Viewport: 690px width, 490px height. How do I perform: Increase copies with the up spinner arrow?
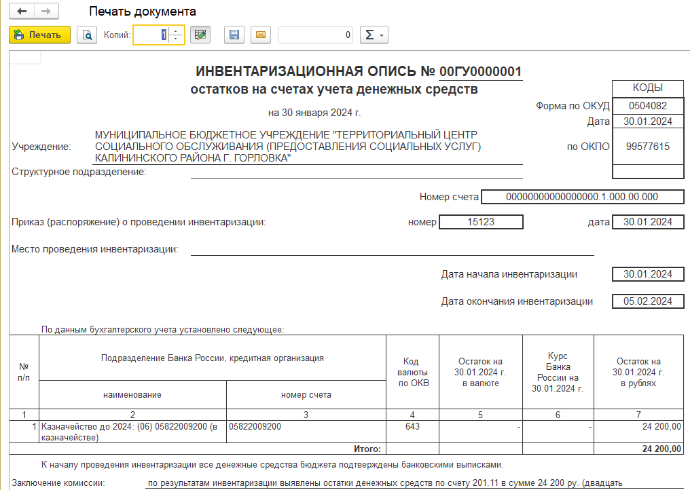point(176,31)
